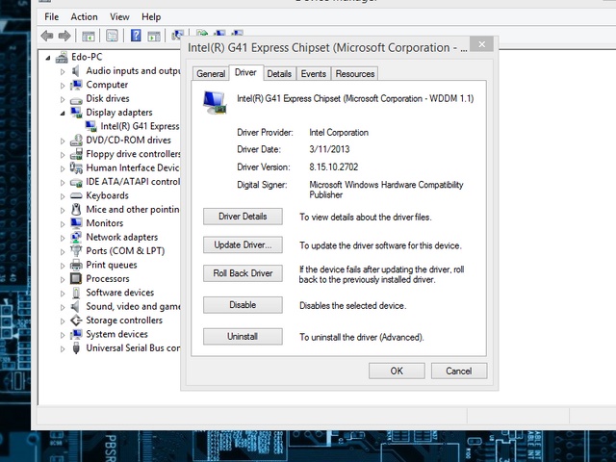The width and height of the screenshot is (616, 462).
Task: Expand the Audio inputs and outputs node
Action: 63,72
